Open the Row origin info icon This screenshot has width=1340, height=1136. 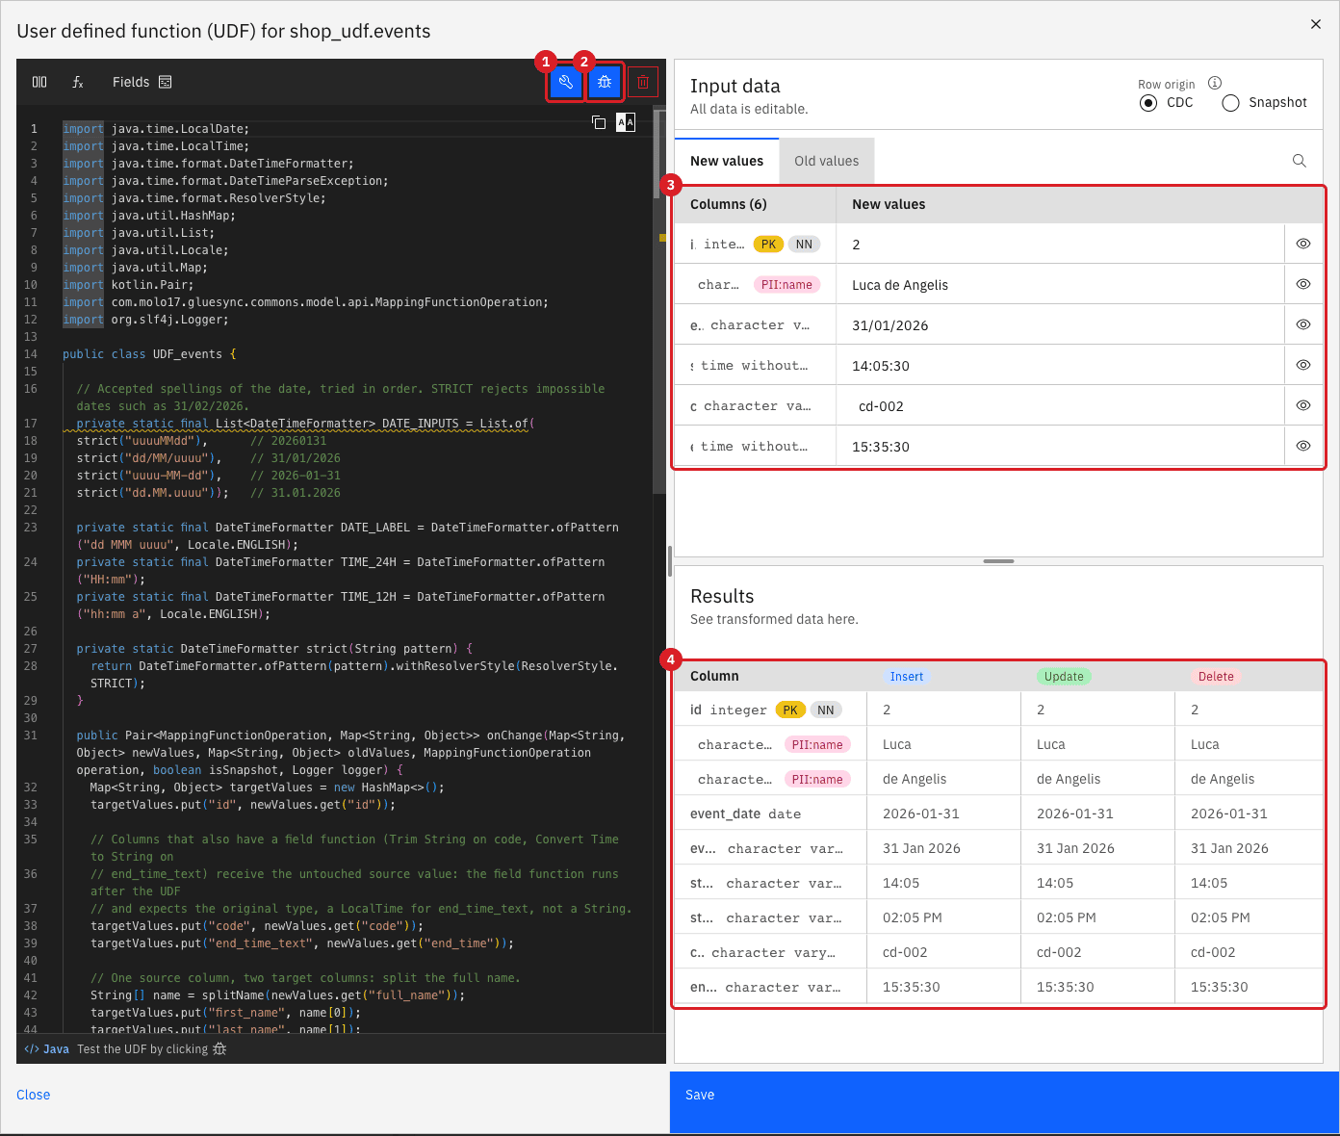tap(1215, 83)
